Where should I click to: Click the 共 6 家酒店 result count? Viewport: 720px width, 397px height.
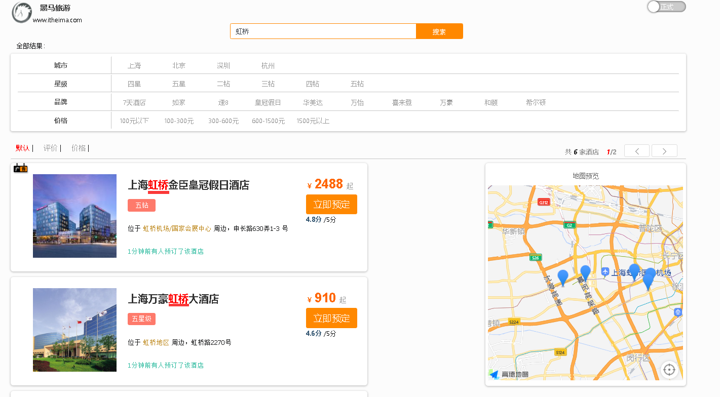click(582, 152)
